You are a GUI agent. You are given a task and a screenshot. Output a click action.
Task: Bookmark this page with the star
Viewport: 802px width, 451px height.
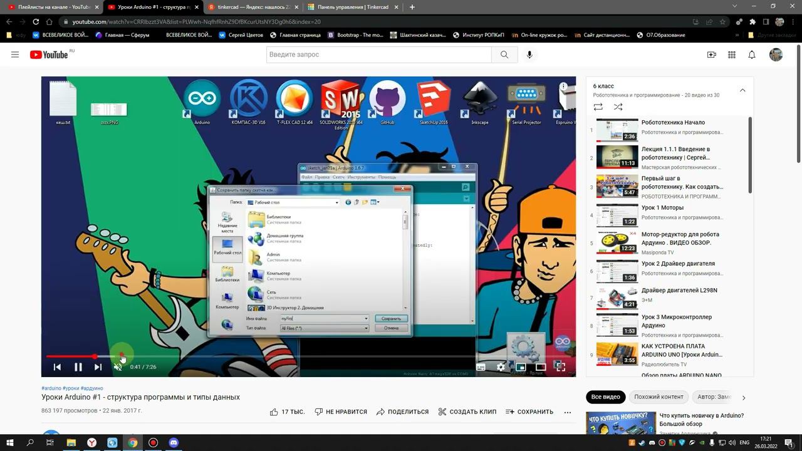tap(723, 22)
